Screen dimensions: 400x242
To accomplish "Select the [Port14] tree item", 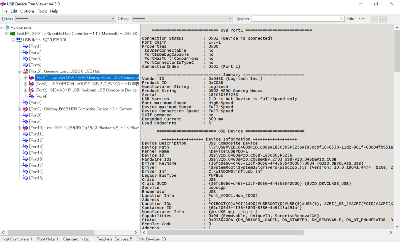I will click(36, 153).
